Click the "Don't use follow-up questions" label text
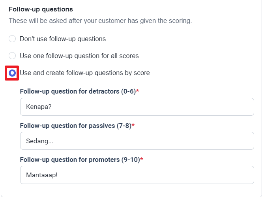 (63, 39)
